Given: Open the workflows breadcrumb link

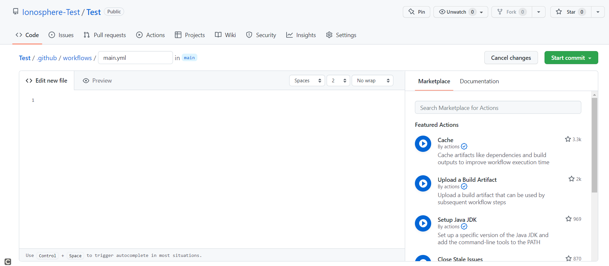Looking at the screenshot, I should (77, 58).
